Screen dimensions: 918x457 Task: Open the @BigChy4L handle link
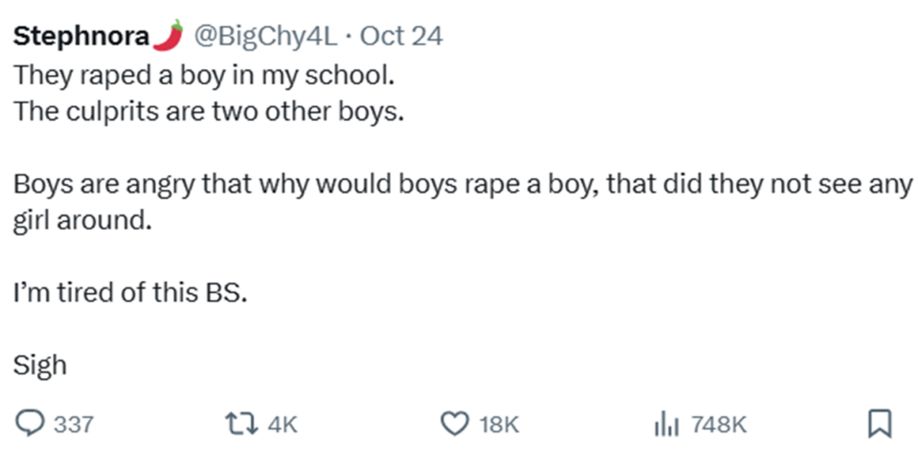(265, 36)
